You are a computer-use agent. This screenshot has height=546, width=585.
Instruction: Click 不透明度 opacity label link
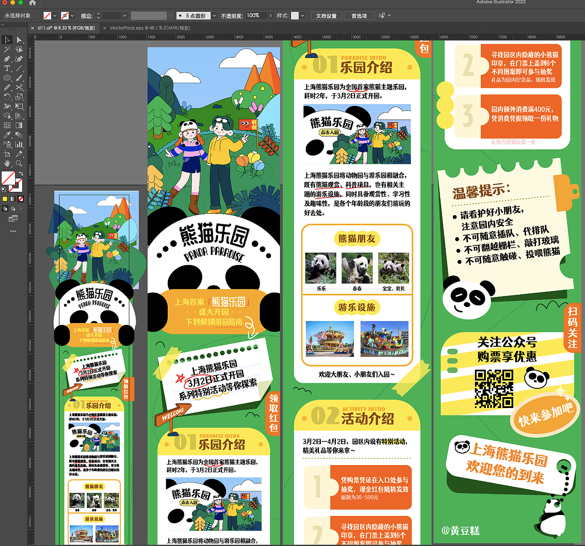(x=232, y=16)
